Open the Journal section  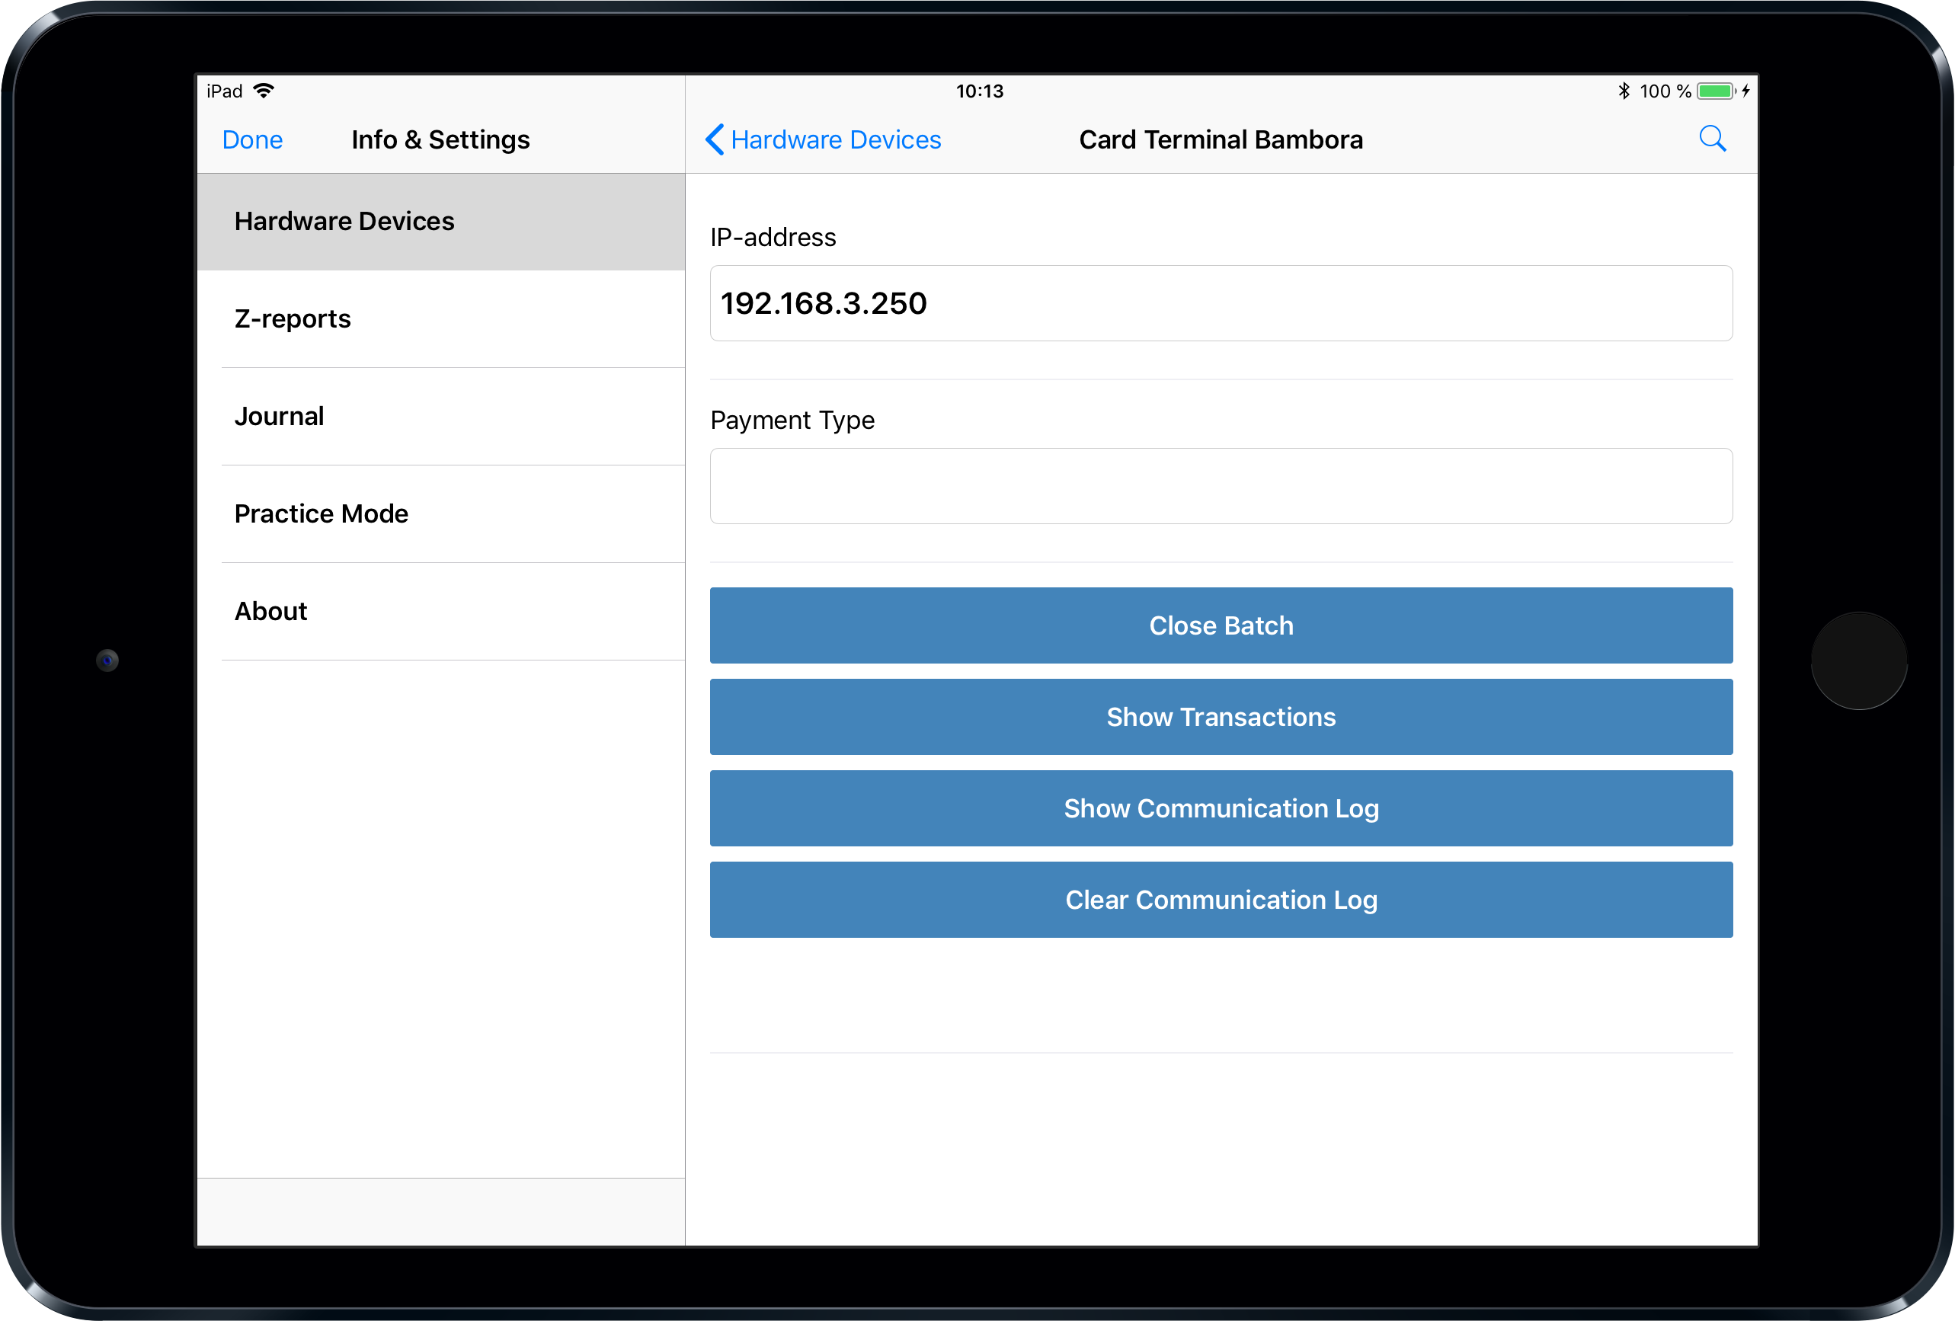[280, 416]
